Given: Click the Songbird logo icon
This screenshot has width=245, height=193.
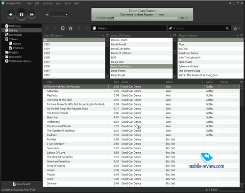Looking at the screenshot, I should coord(3,3).
